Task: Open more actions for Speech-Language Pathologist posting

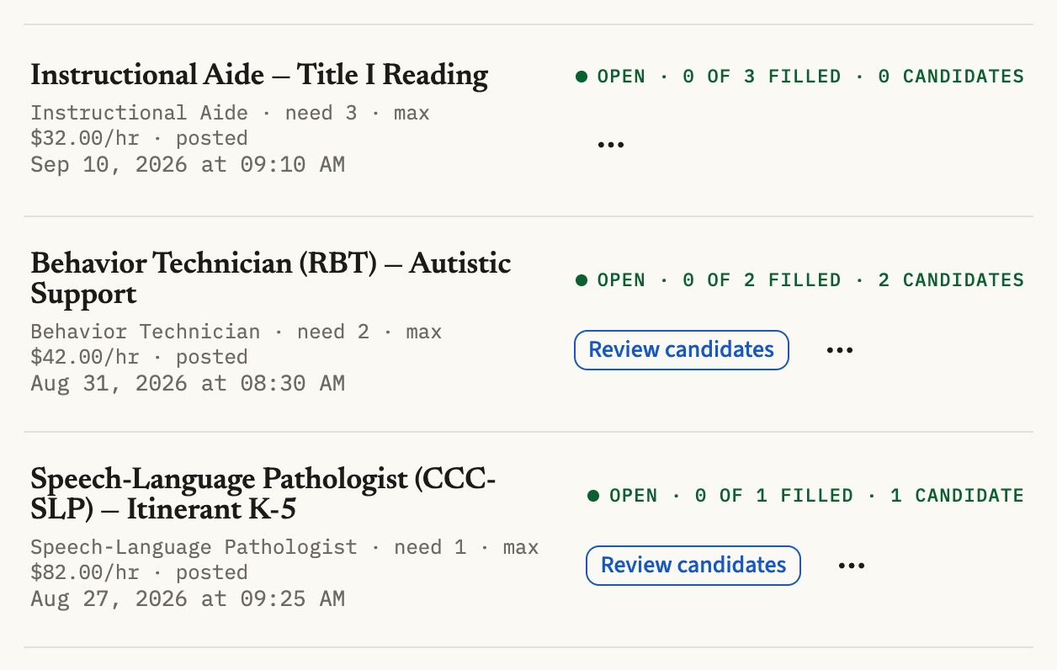Action: pos(851,566)
